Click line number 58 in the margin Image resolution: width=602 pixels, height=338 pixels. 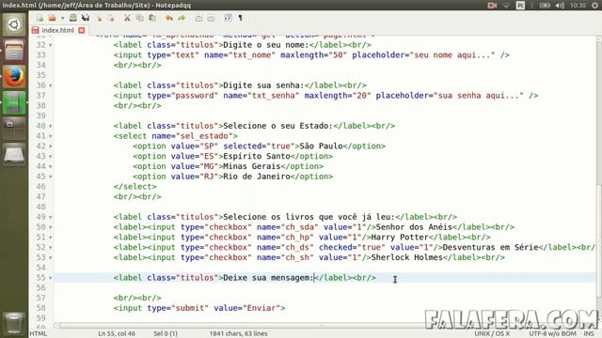[40, 308]
